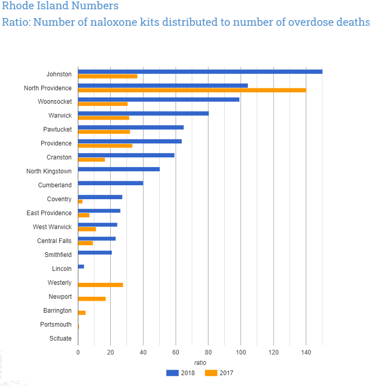This screenshot has width=370, height=386.
Task: Select Providence's blue 2018 bar
Action: [130, 141]
